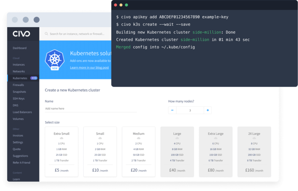
Task: Click the 'Select size' label
Action: [x=52, y=122]
